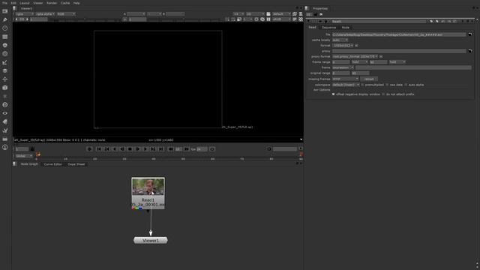Enable the auto alpha checkbox
480x270 pixels.
(x=406, y=85)
